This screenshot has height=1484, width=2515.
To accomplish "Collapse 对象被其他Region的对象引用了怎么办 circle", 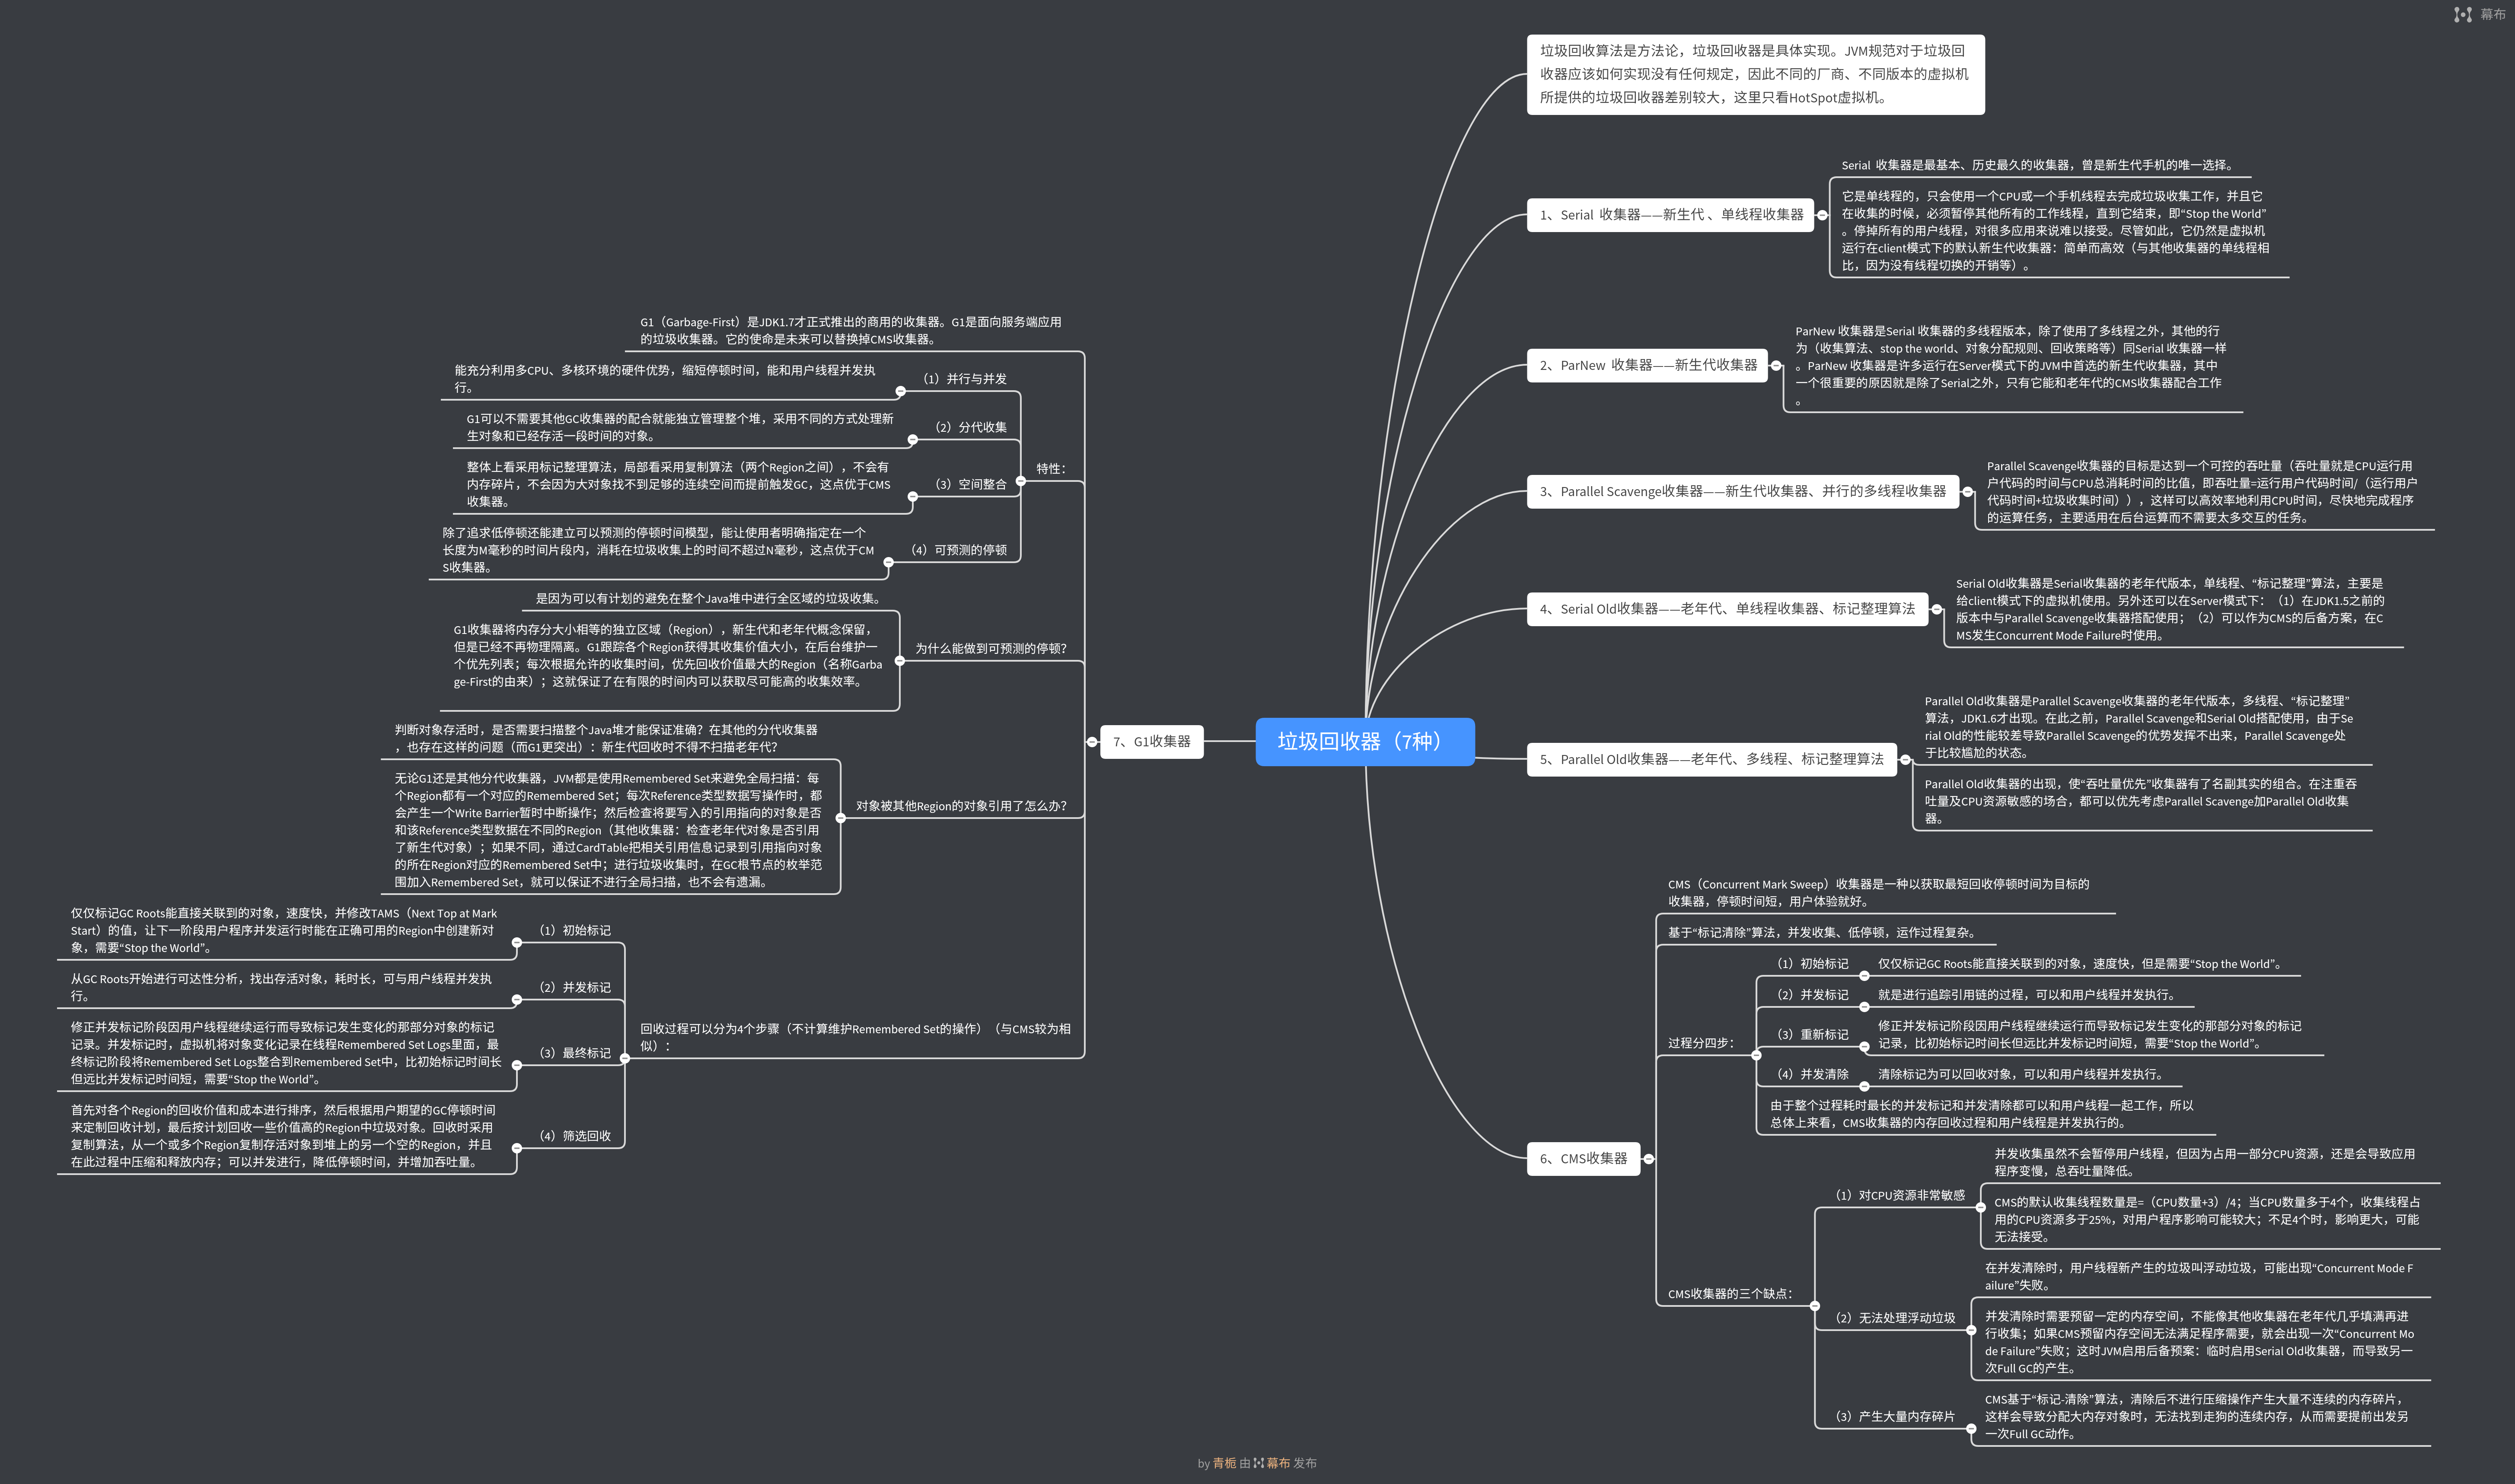I will click(840, 818).
